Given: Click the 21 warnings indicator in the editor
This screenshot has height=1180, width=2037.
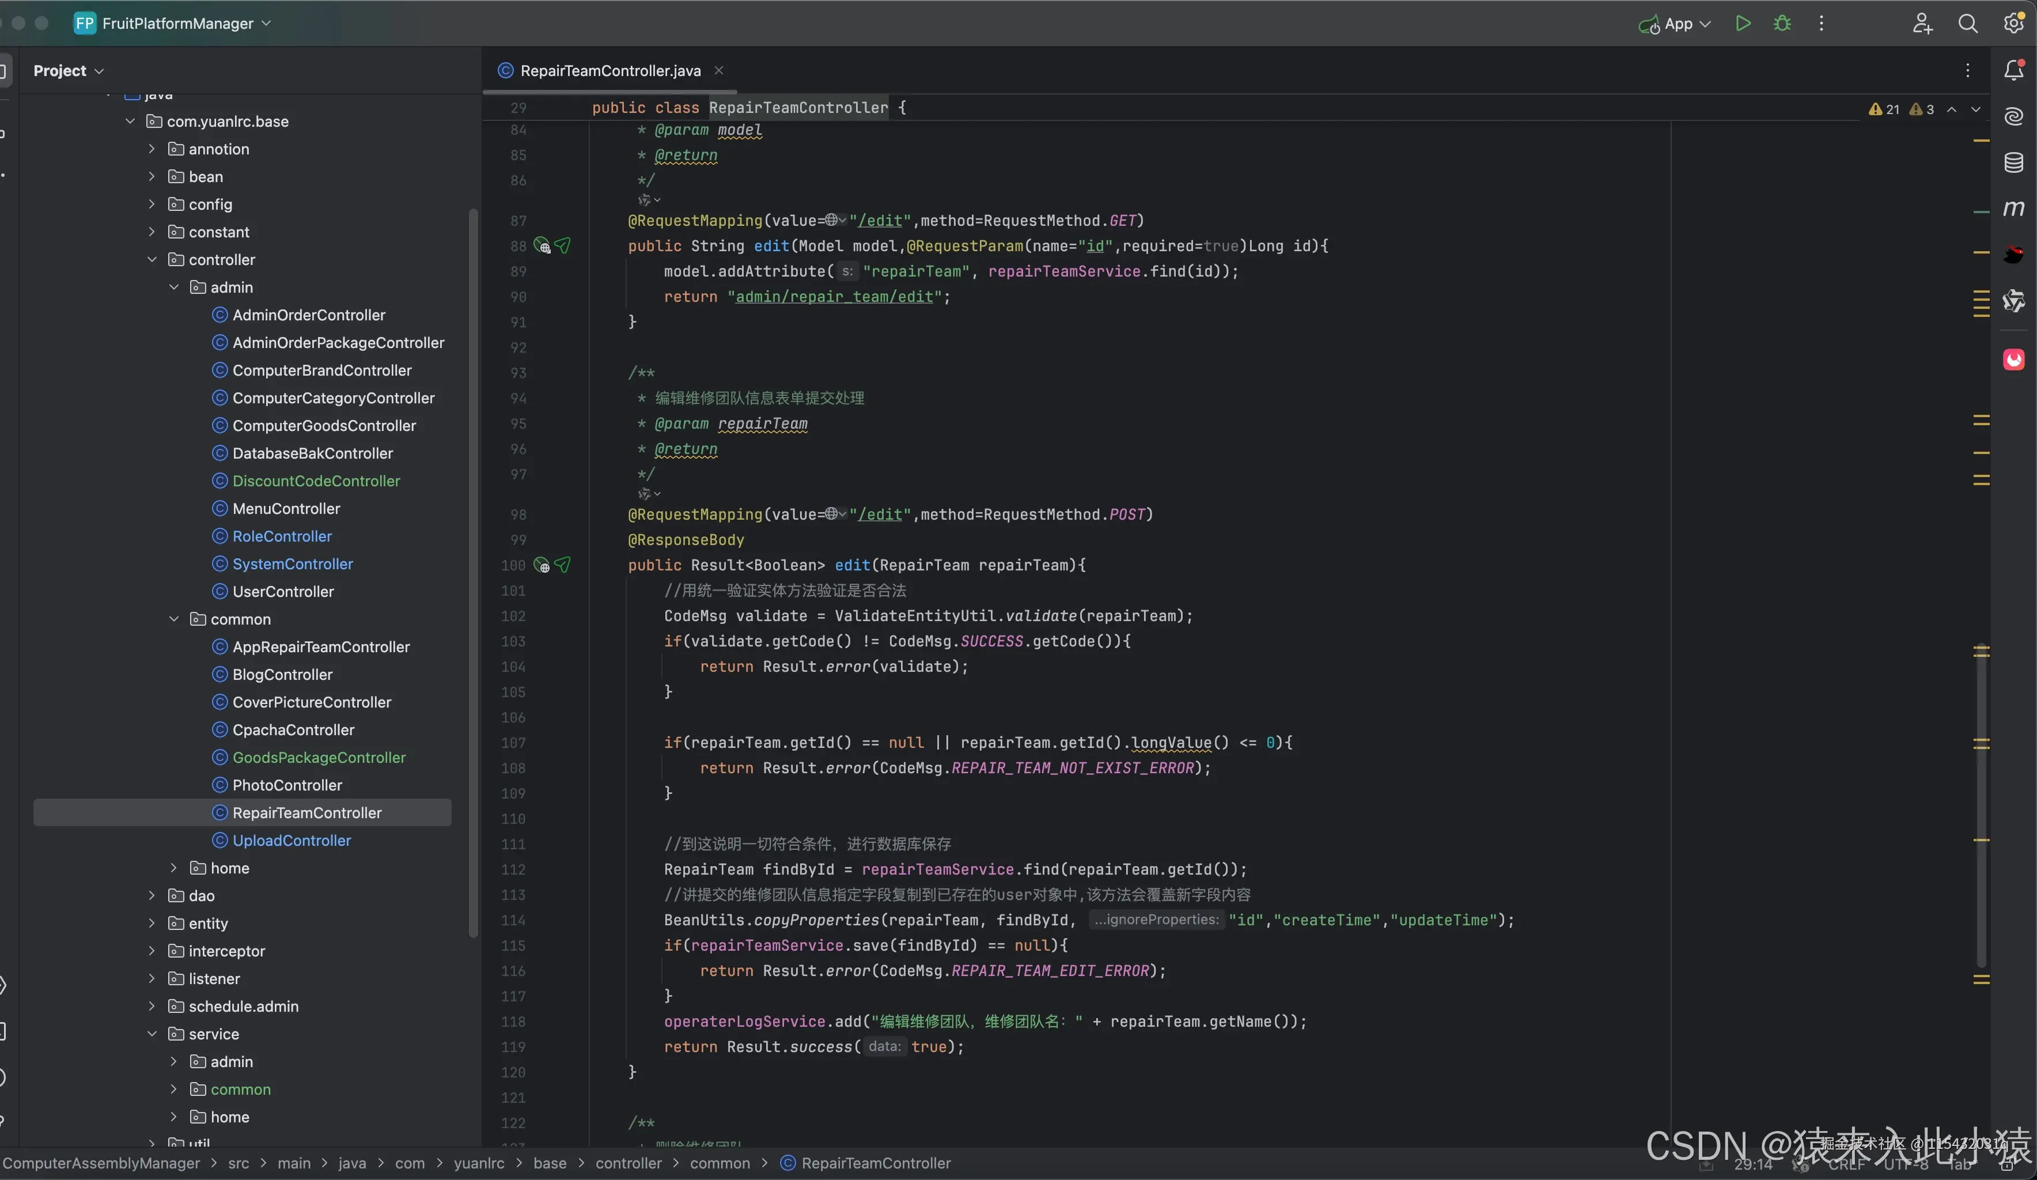Looking at the screenshot, I should (x=1884, y=109).
